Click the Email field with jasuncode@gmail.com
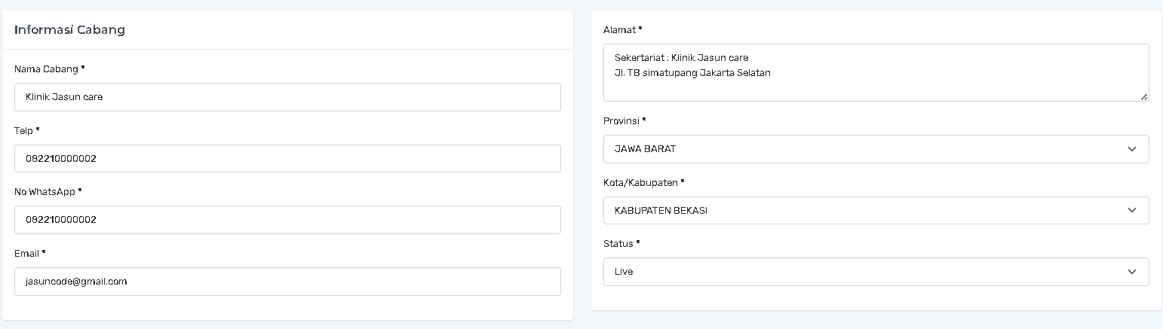This screenshot has width=1163, height=329. (x=287, y=282)
